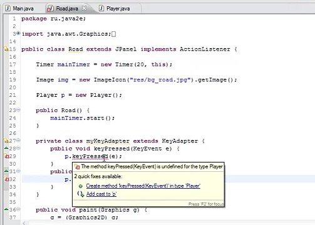Image resolution: width=315 pixels, height=225 pixels.
Task: Click line number 19 in the gutter
Action: [13, 79]
